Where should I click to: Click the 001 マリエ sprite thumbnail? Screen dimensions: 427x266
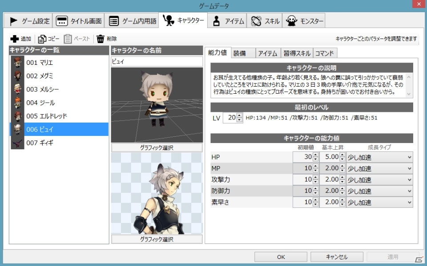coord(17,63)
